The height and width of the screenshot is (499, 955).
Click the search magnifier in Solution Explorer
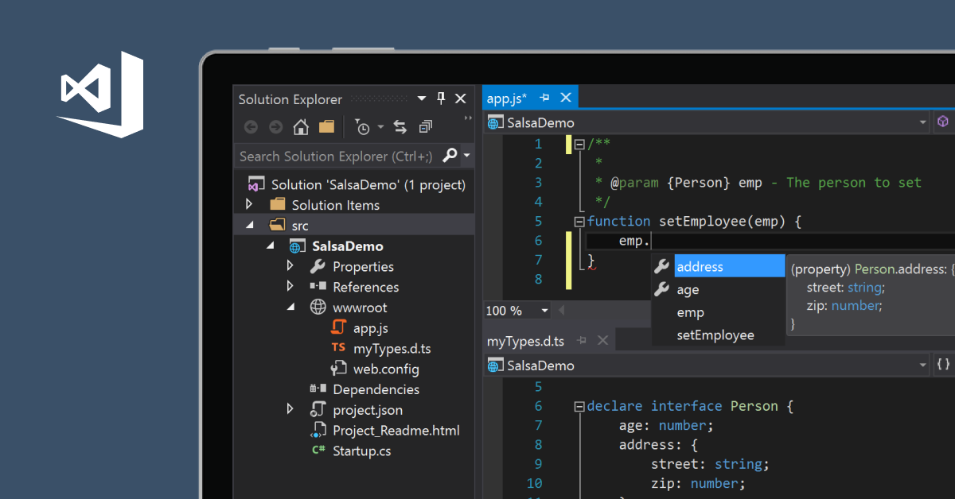(450, 156)
